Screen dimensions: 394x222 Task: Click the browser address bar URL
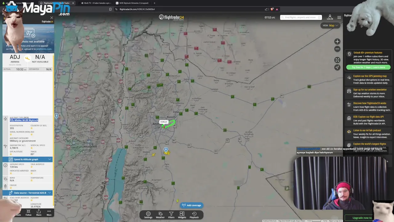137,9
